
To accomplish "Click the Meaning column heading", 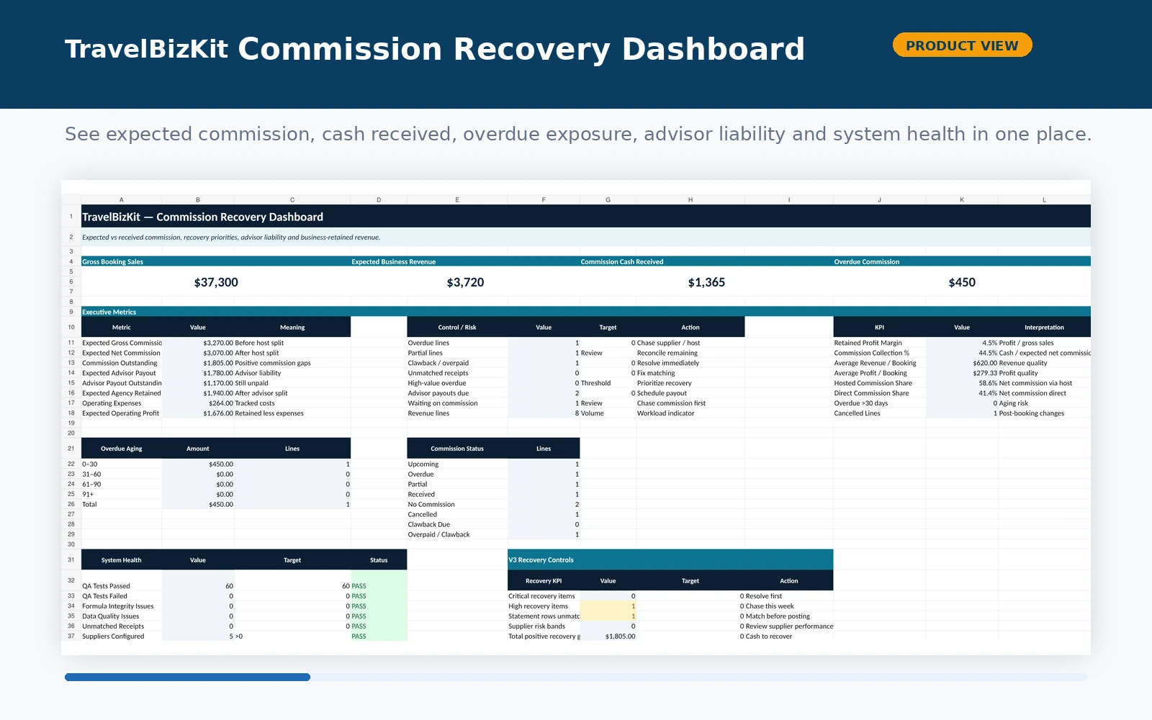I will coord(292,327).
